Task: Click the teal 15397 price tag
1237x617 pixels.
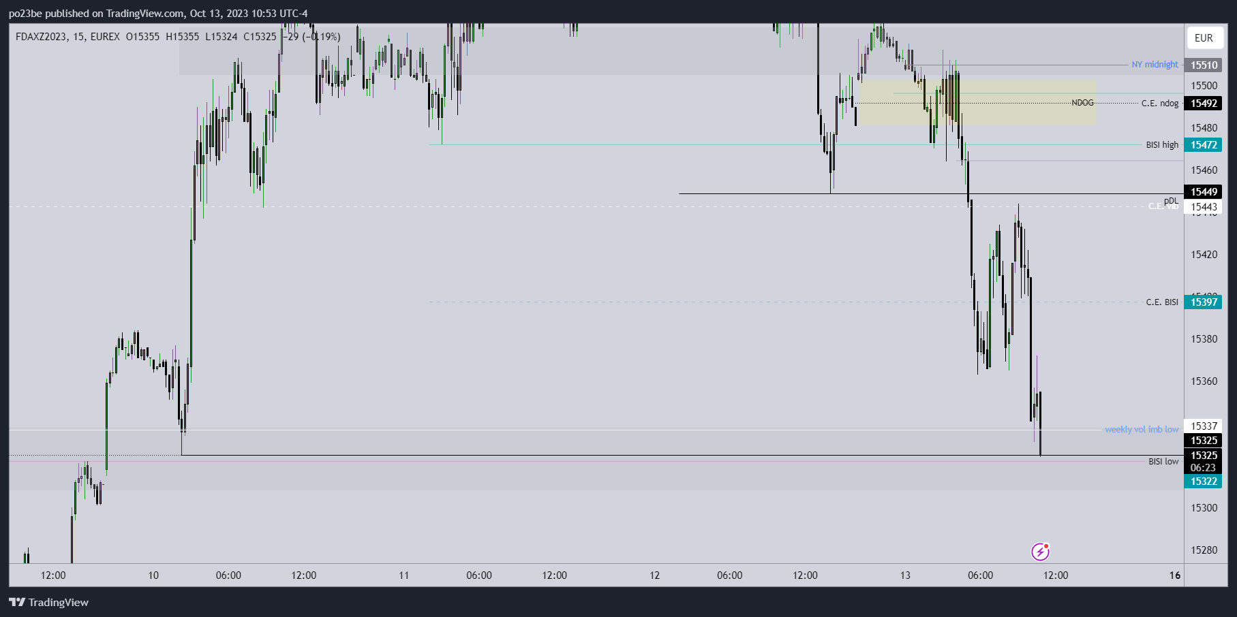Action: [x=1204, y=302]
